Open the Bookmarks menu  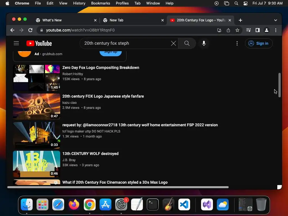tap(100, 3)
